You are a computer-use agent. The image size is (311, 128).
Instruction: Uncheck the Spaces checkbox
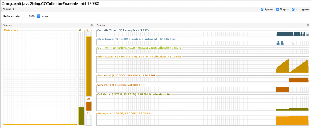(x=262, y=9)
